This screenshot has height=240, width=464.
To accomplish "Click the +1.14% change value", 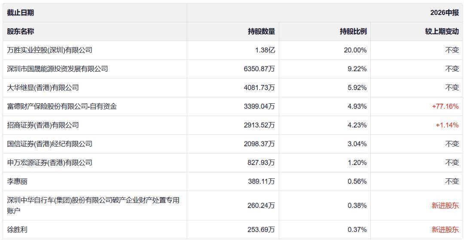I will [447, 125].
